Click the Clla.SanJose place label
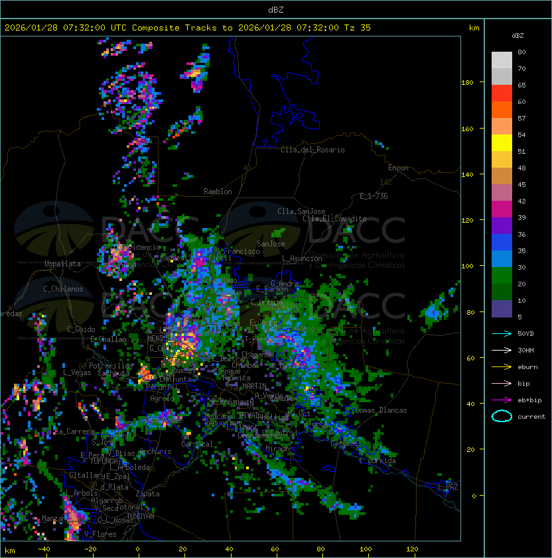 301,211
